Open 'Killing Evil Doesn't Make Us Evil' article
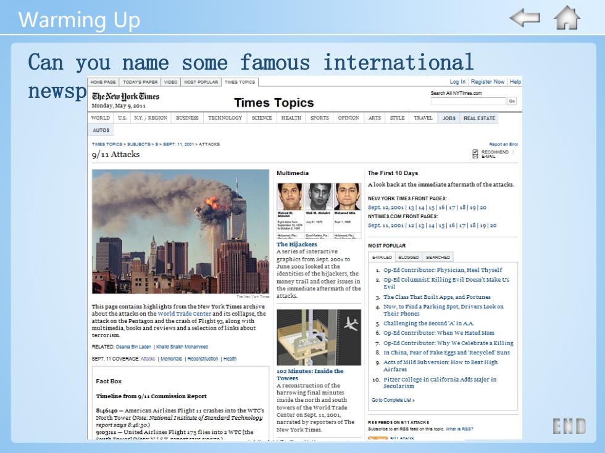The height and width of the screenshot is (453, 605). point(446,283)
